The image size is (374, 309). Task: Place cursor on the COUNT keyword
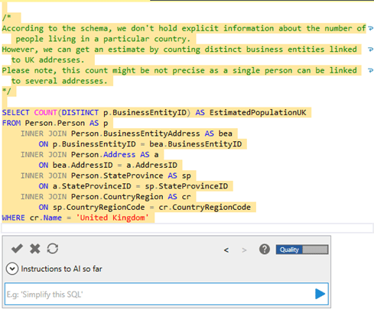45,112
